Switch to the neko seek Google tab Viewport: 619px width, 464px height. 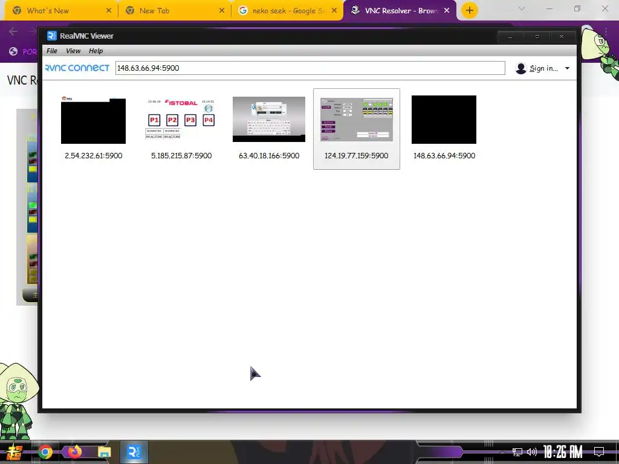coord(287,11)
